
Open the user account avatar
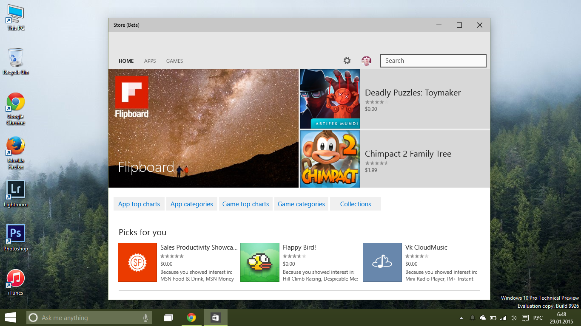point(366,61)
